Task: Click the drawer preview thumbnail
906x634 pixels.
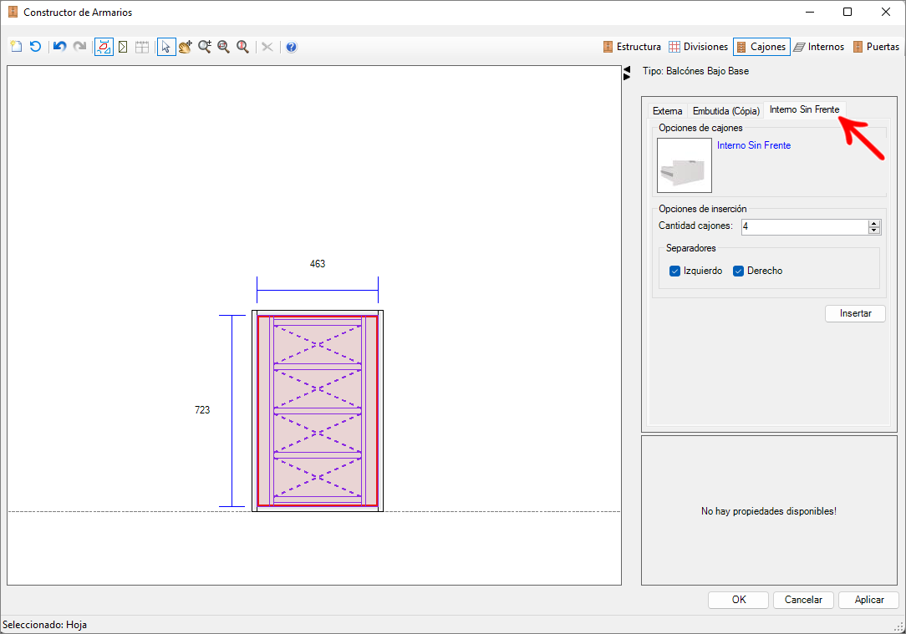Action: coord(685,165)
